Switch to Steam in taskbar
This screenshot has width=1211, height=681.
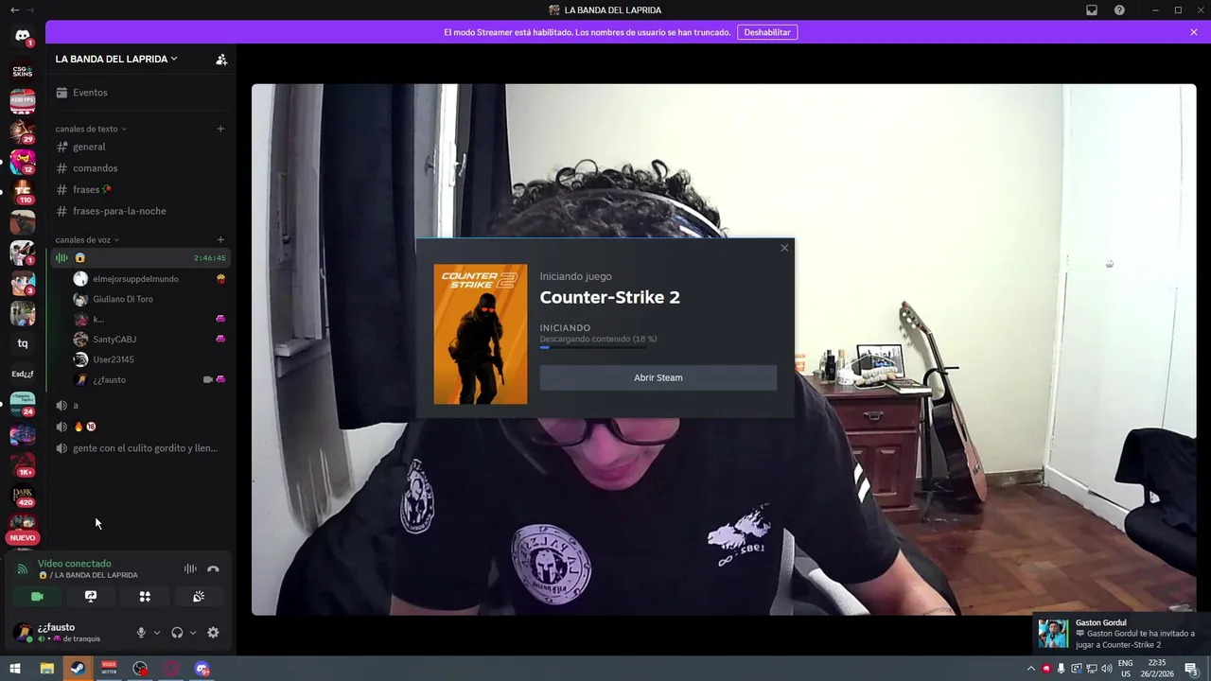pos(78,669)
